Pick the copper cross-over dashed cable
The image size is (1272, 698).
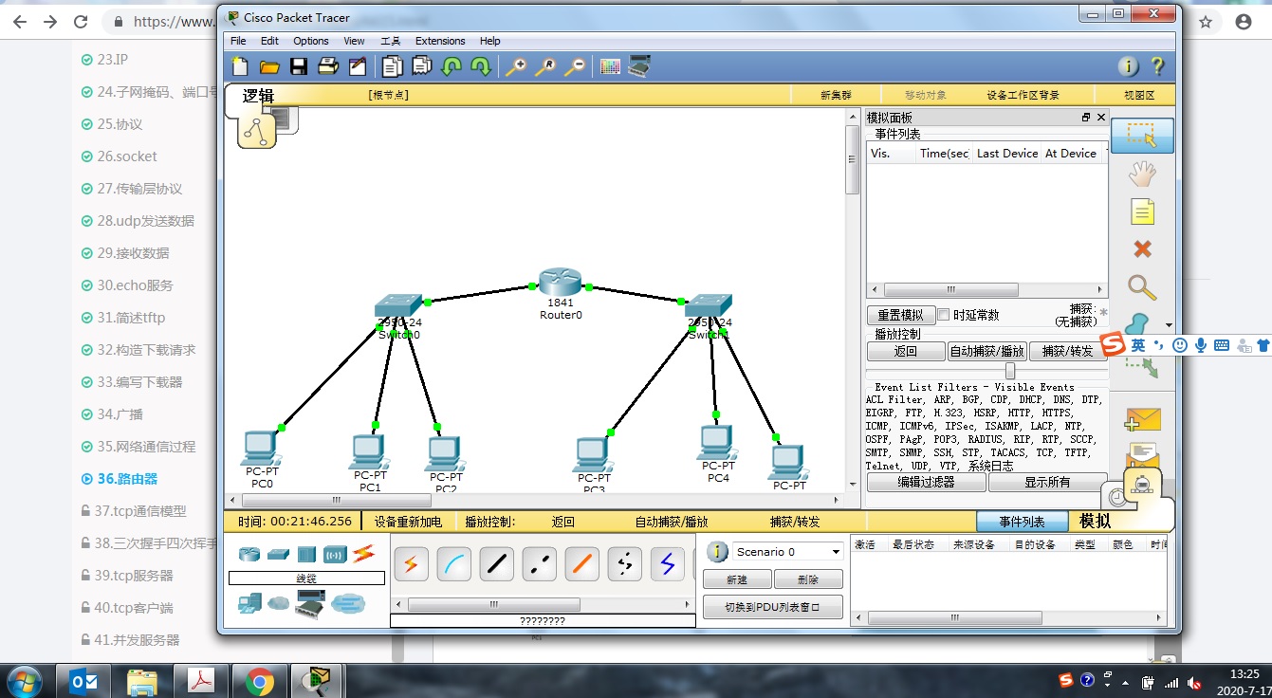point(539,564)
